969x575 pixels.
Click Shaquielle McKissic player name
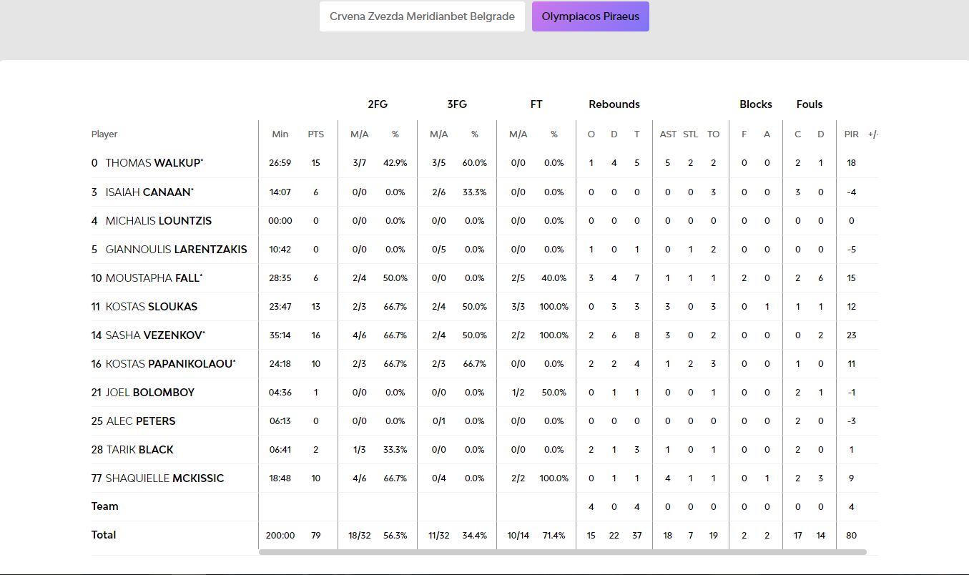click(164, 478)
